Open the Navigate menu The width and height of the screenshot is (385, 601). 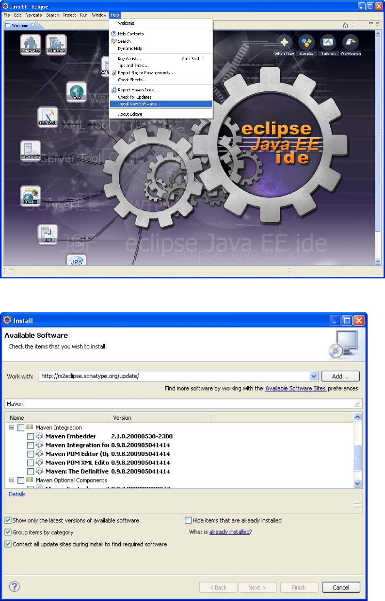click(33, 15)
